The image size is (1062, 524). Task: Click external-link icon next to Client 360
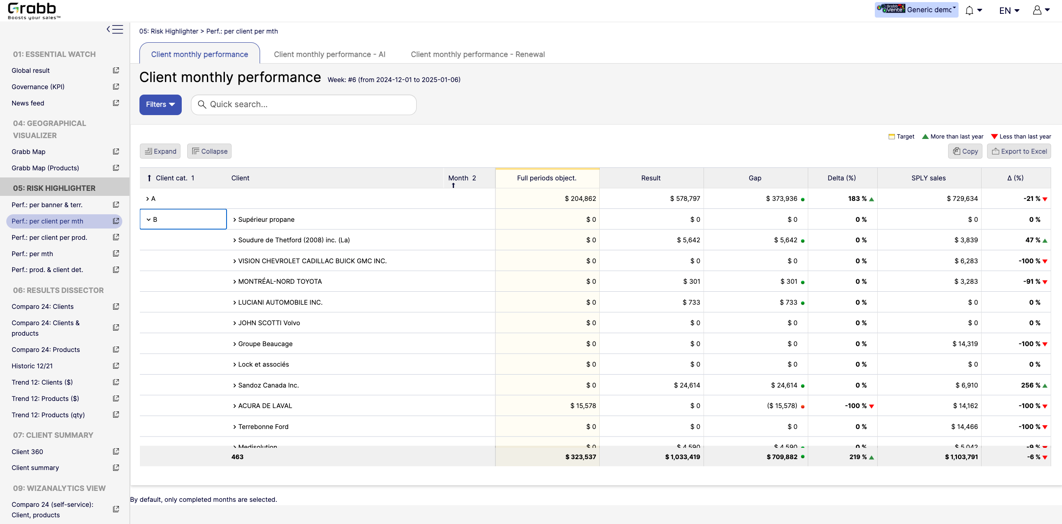click(116, 451)
